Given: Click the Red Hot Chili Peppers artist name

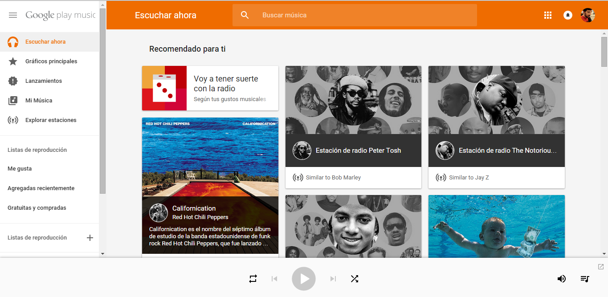Looking at the screenshot, I should [200, 217].
